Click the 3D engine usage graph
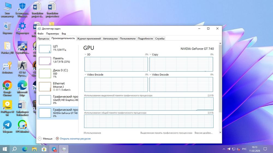The image size is (273, 153). (x=116, y=64)
